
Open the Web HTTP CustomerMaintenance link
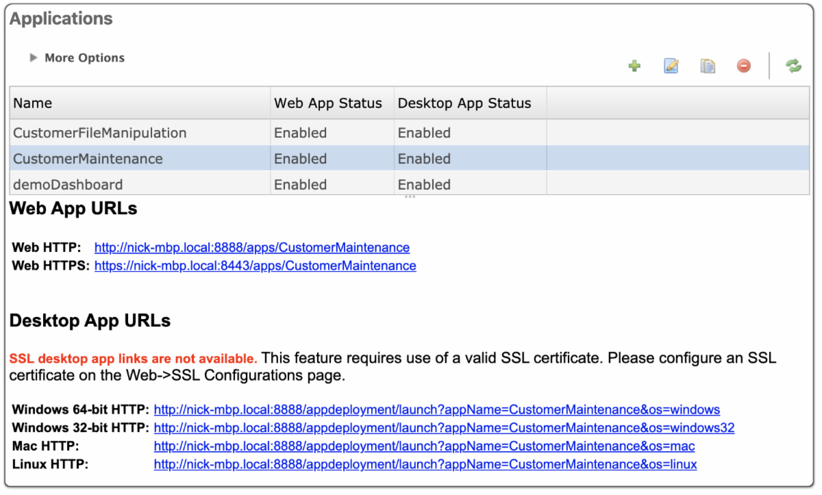click(252, 248)
